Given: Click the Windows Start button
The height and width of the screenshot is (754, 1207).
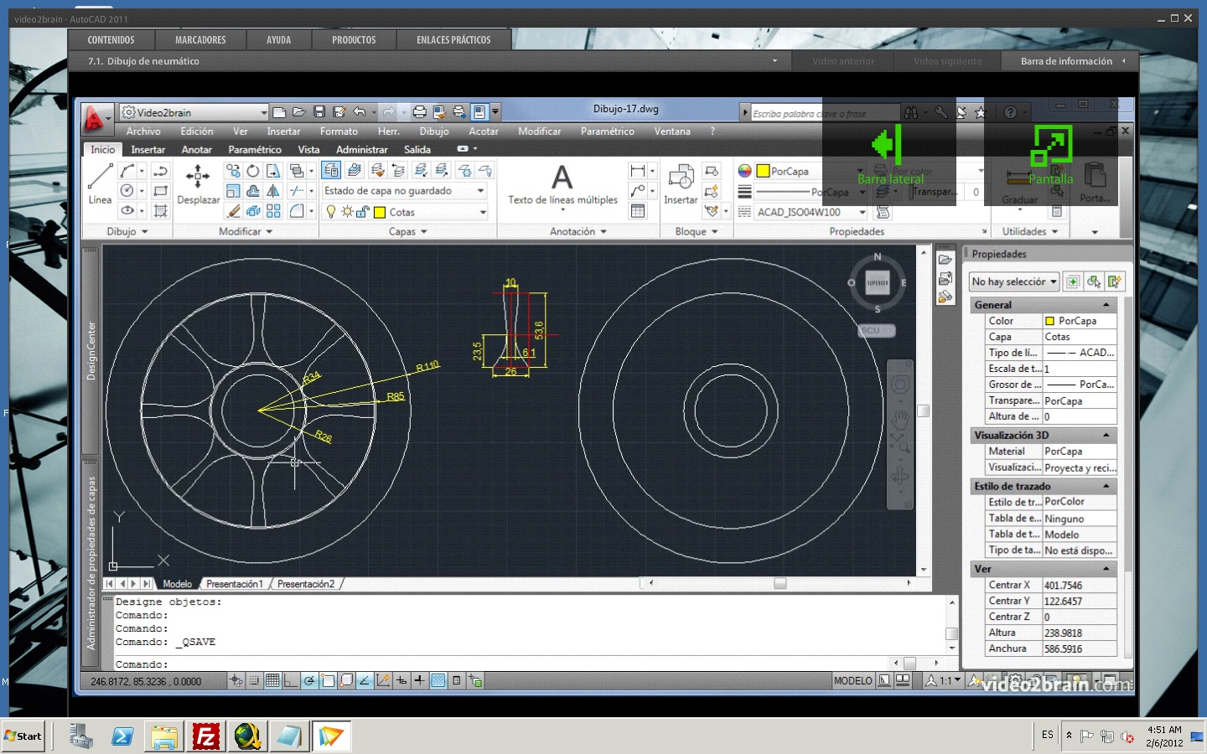Looking at the screenshot, I should coord(23,736).
